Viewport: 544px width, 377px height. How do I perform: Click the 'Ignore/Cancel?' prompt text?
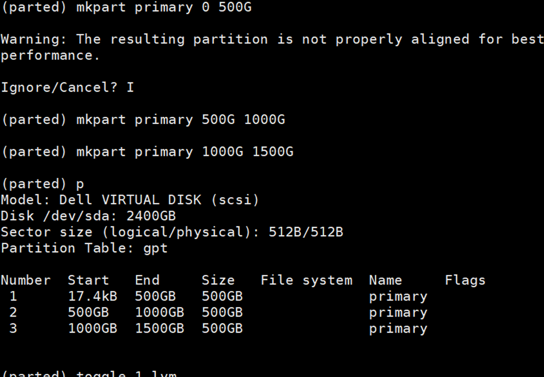(x=60, y=87)
